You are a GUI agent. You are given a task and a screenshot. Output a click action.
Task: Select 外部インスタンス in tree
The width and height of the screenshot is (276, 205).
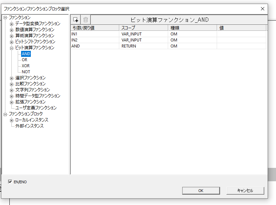click(x=29, y=126)
